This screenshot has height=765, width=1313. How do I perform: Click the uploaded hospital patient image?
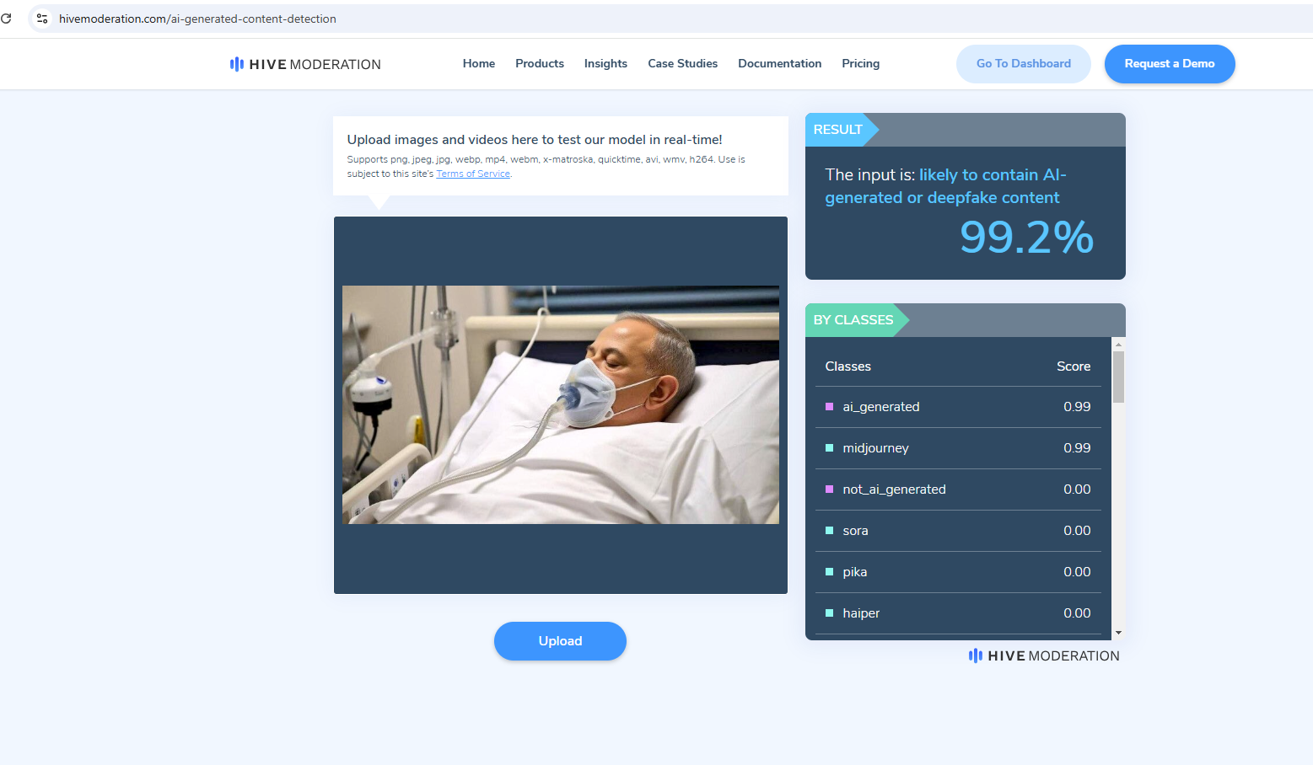[x=561, y=404]
